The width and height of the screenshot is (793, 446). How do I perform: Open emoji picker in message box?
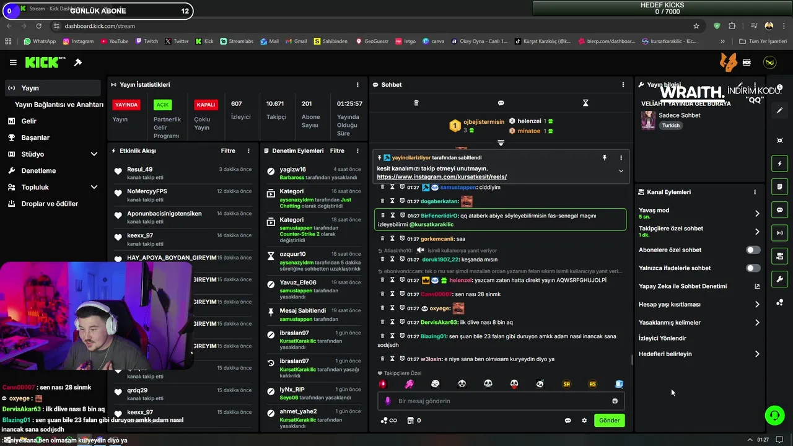[x=615, y=401]
